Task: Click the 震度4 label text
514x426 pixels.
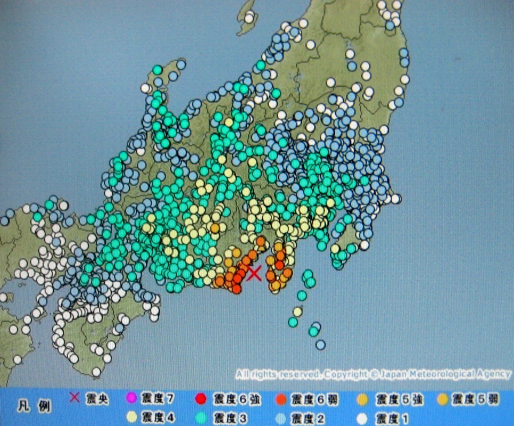Action: (158, 417)
